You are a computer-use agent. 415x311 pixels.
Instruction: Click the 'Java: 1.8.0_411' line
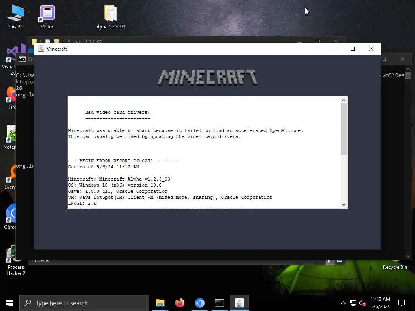pos(118,191)
